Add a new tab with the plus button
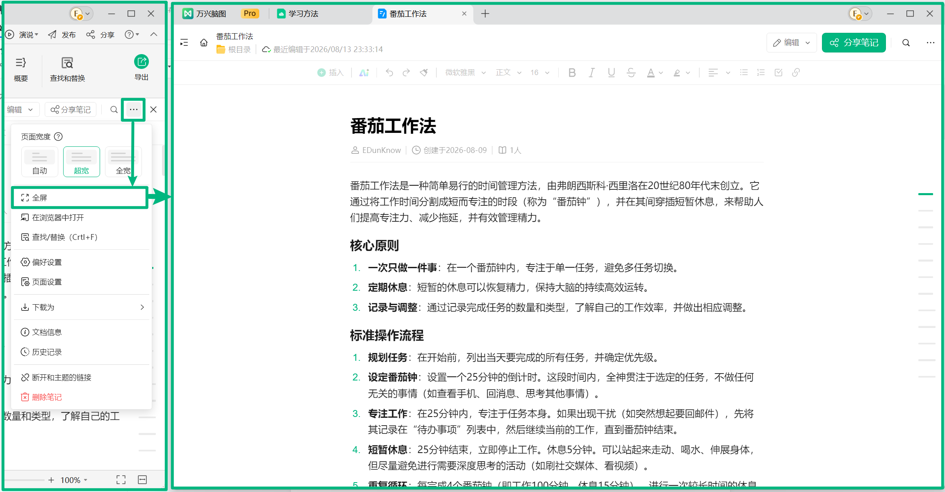The width and height of the screenshot is (945, 492). 485,14
